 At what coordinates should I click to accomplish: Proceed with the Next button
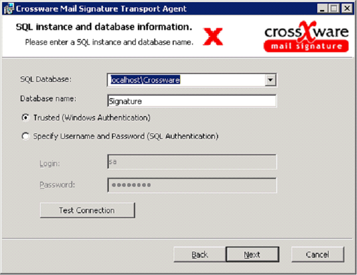click(252, 254)
